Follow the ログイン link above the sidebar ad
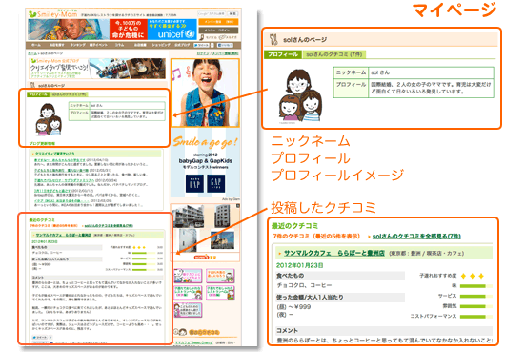505x352 pixels. click(203, 53)
